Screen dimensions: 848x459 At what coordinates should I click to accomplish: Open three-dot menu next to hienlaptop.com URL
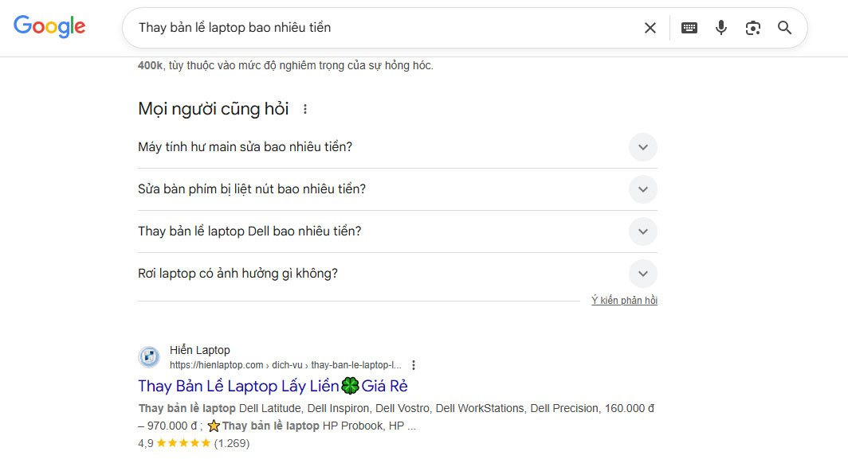tap(413, 365)
